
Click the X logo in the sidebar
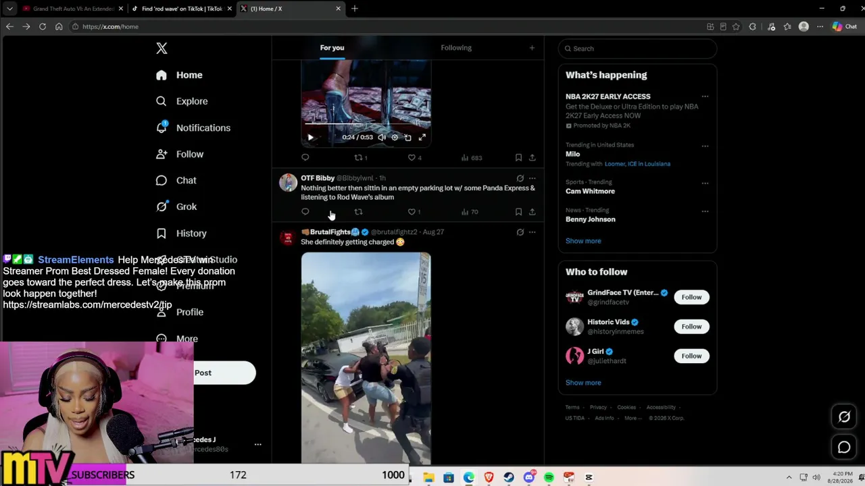click(x=162, y=48)
